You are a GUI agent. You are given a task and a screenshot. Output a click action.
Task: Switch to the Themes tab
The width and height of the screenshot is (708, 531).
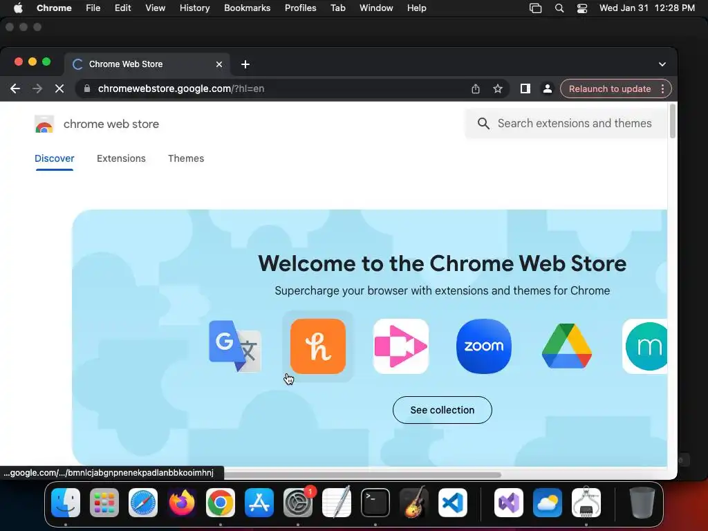click(x=186, y=158)
